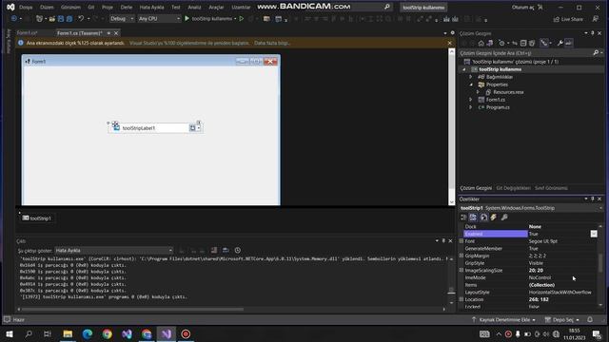Switch to the Git Değişiklikleri tab
The width and height of the screenshot is (609, 342).
[x=513, y=188]
